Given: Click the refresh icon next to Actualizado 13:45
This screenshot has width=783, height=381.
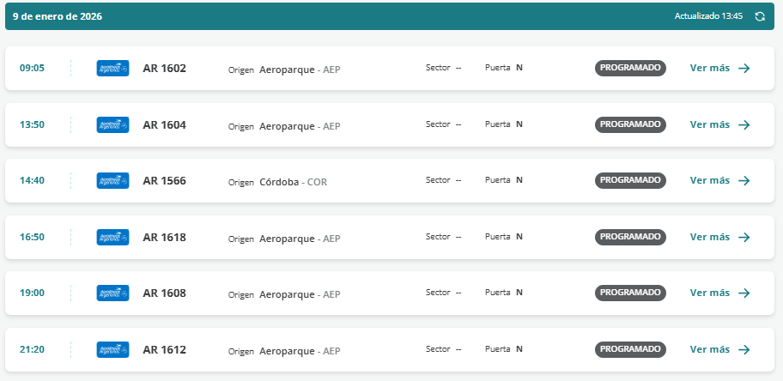Looking at the screenshot, I should (760, 16).
